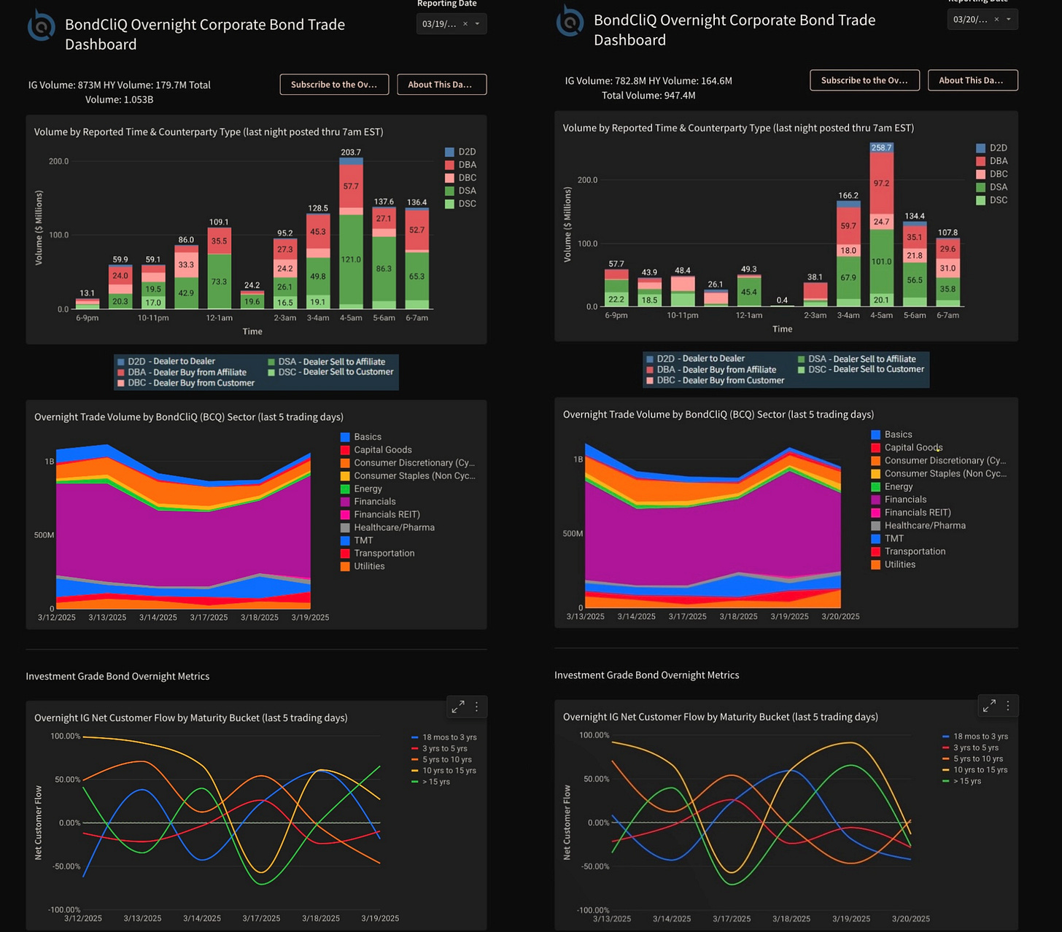The height and width of the screenshot is (932, 1062).
Task: Toggle DSA series in 03/19 volume chart legend
Action: tap(460, 191)
